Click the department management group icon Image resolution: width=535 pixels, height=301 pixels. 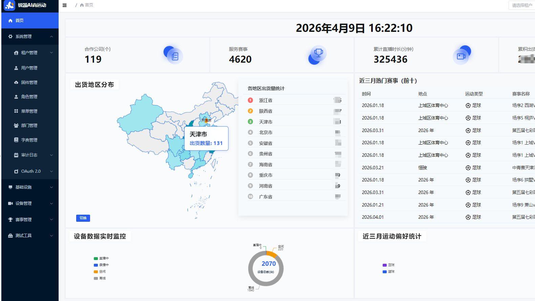16,126
